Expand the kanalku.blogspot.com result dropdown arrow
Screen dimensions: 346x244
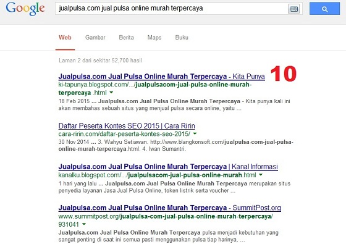261,175
